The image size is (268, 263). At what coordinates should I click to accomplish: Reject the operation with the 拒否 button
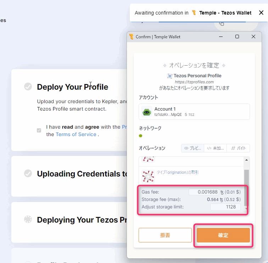(165, 235)
